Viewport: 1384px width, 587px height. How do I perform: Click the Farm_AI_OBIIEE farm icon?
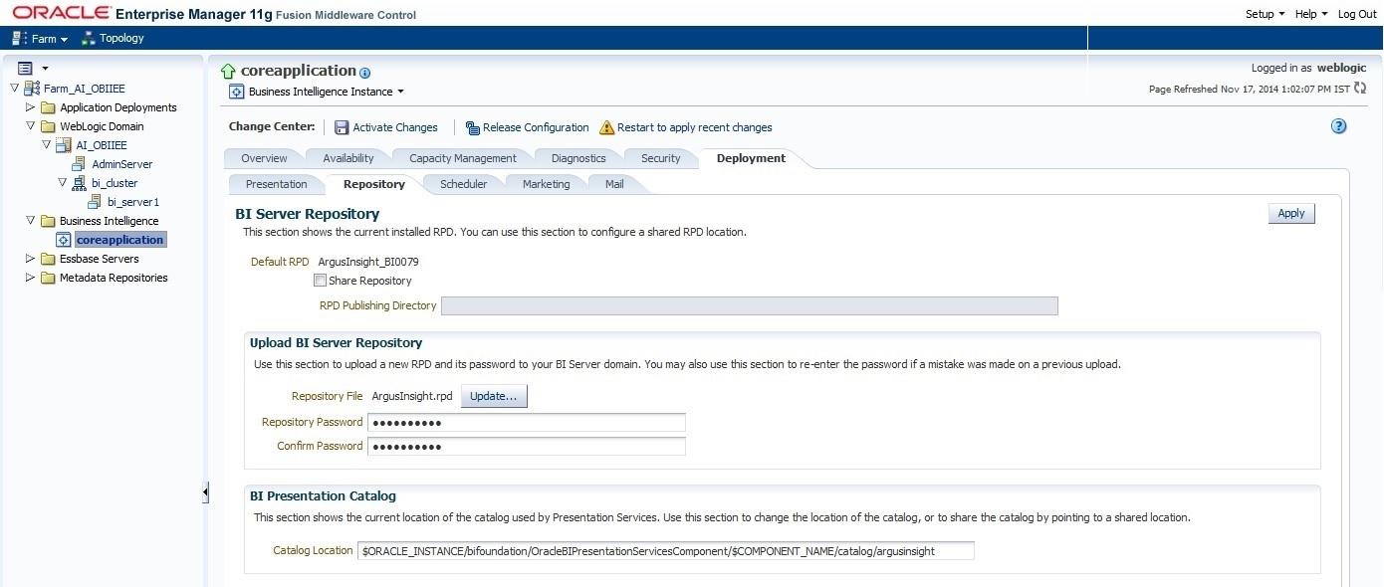tap(32, 89)
